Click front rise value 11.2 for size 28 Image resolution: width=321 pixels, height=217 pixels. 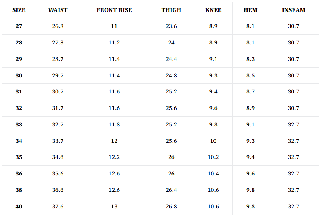[114, 43]
